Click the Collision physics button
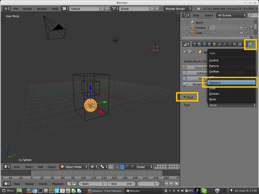This screenshot has height=194, width=259. tap(195, 73)
